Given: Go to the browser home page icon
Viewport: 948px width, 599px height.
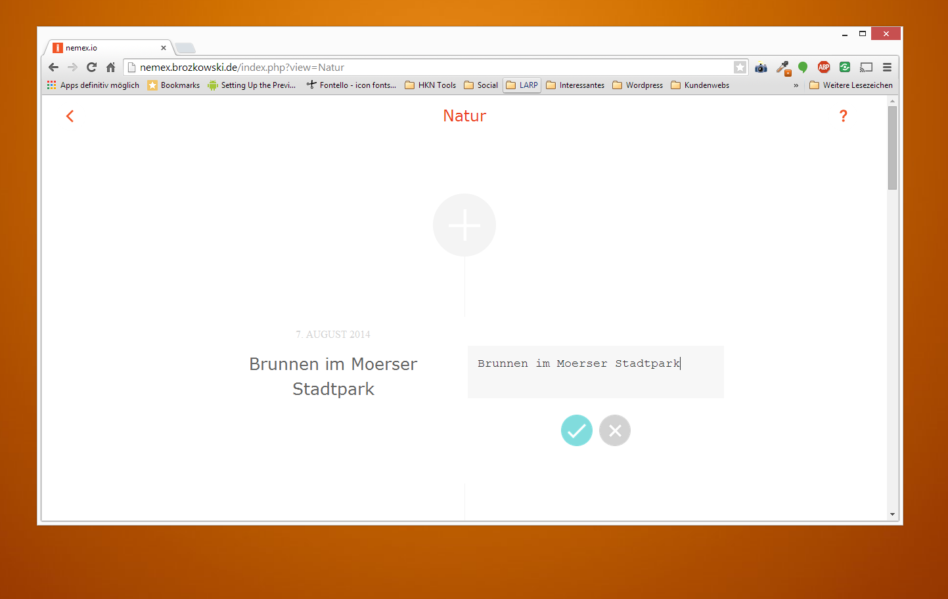Looking at the screenshot, I should pyautogui.click(x=110, y=67).
